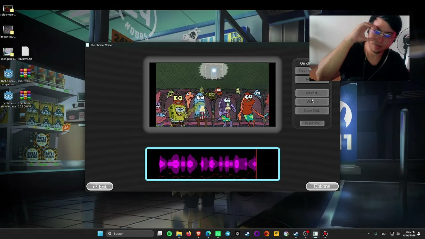This screenshot has height=239, width=425.
Task: Open the spongebob video file on desktop
Action: tap(8, 54)
